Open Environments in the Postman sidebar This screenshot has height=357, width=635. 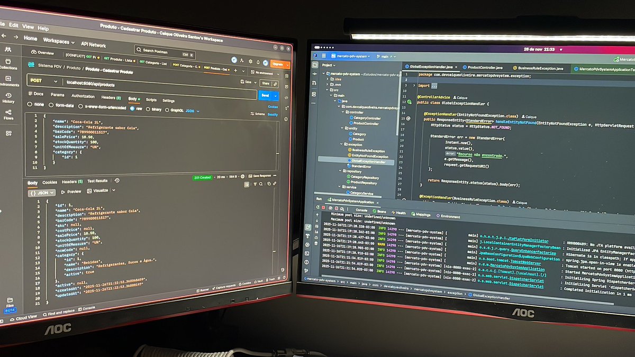tap(8, 80)
